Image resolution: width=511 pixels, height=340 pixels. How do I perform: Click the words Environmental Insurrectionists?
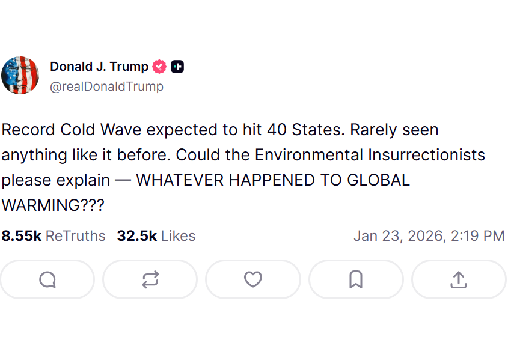point(370,155)
